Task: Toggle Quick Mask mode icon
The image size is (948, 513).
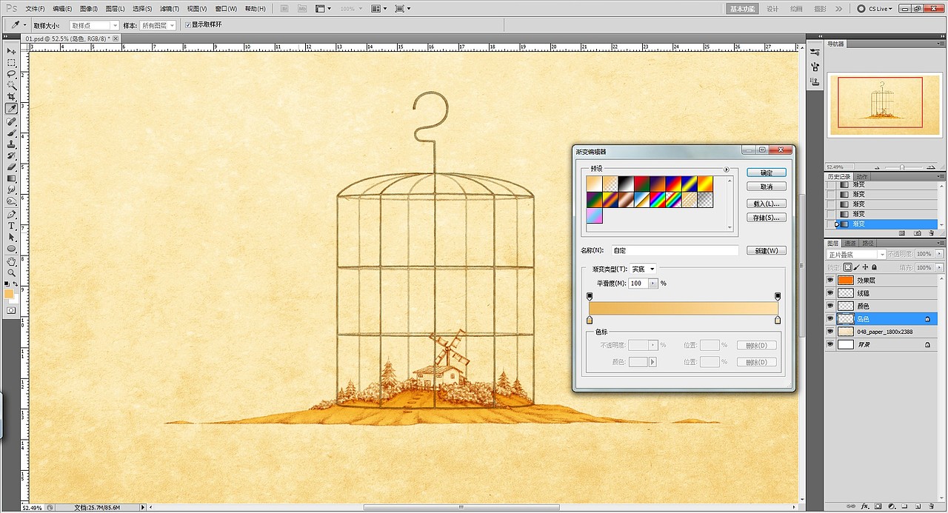Action: point(11,311)
